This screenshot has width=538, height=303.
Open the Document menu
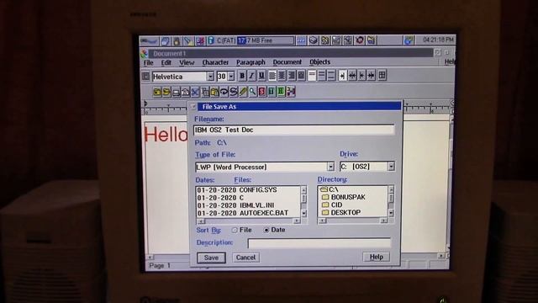287,62
